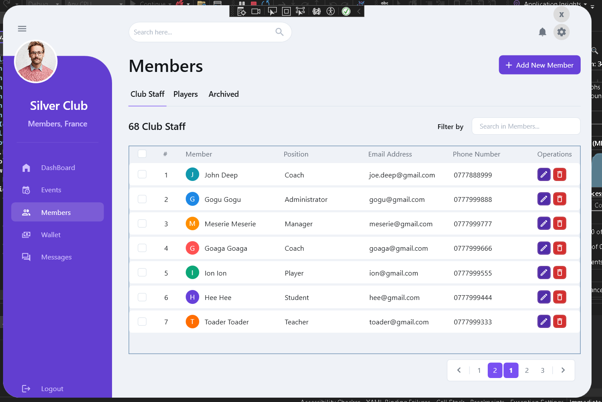602x402 pixels.
Task: Delete Toader Toader with the red trash icon
Action: [560, 322]
